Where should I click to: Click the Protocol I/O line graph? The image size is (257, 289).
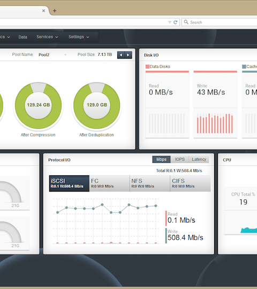(x=107, y=221)
